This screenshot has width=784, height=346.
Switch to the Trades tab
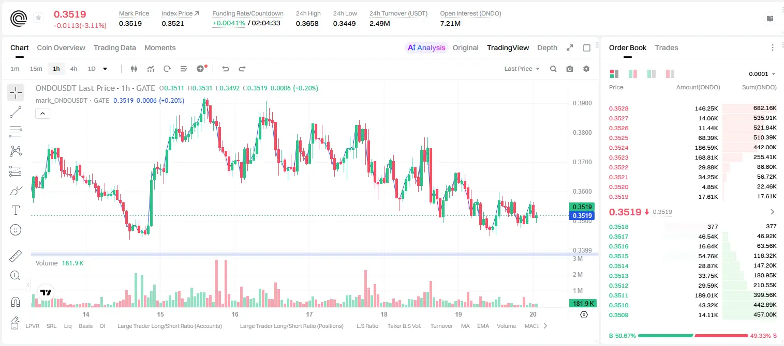[x=666, y=48]
